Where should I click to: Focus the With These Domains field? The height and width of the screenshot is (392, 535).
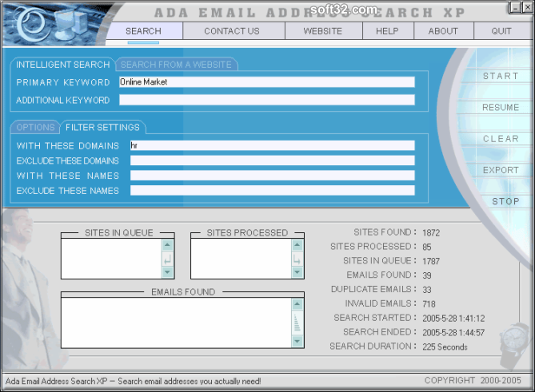[272, 145]
